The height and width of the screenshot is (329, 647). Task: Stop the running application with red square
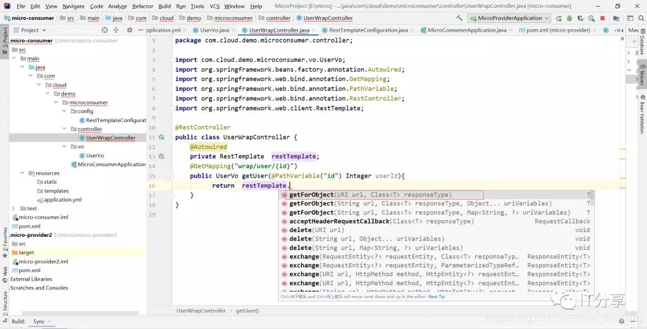603,18
